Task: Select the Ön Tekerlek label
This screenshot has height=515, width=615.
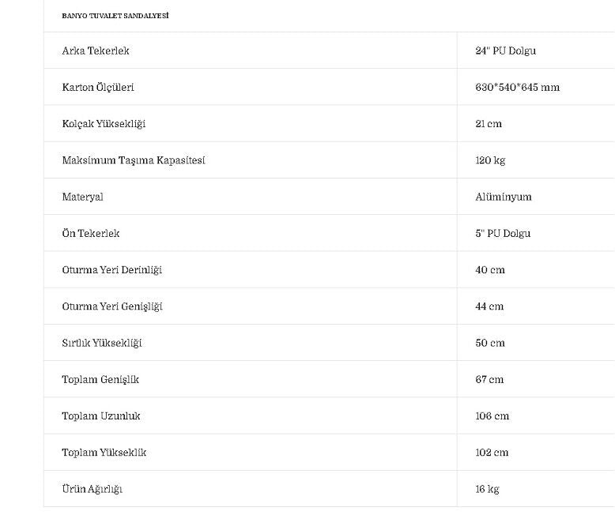Action: coord(91,234)
